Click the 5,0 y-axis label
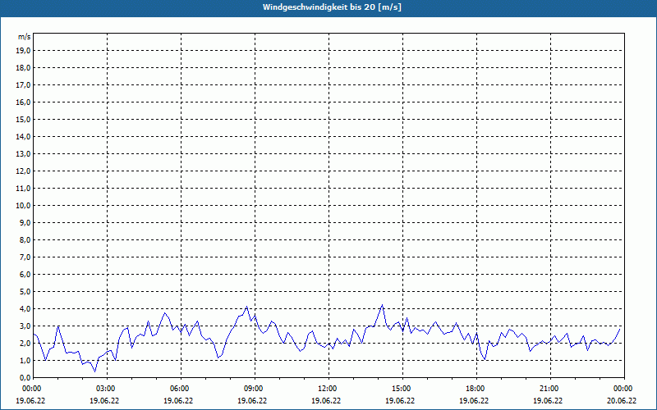The image size is (657, 410). [x=25, y=291]
